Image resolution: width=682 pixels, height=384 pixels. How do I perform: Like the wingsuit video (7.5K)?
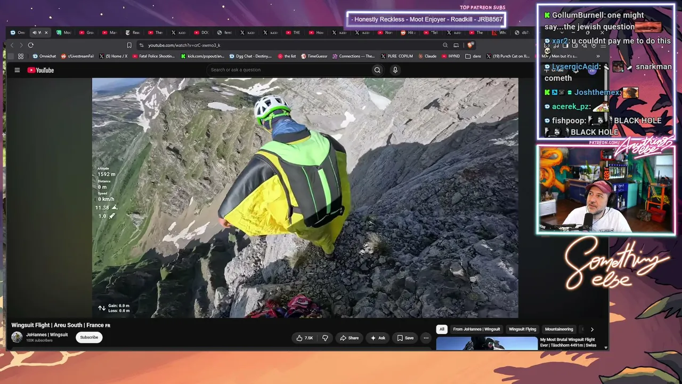(x=305, y=338)
